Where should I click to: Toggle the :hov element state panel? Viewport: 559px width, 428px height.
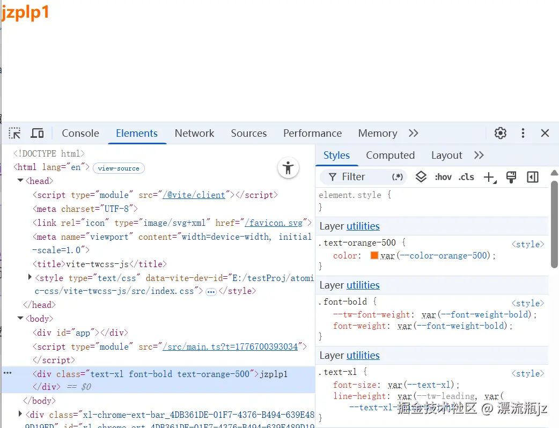[x=443, y=177]
